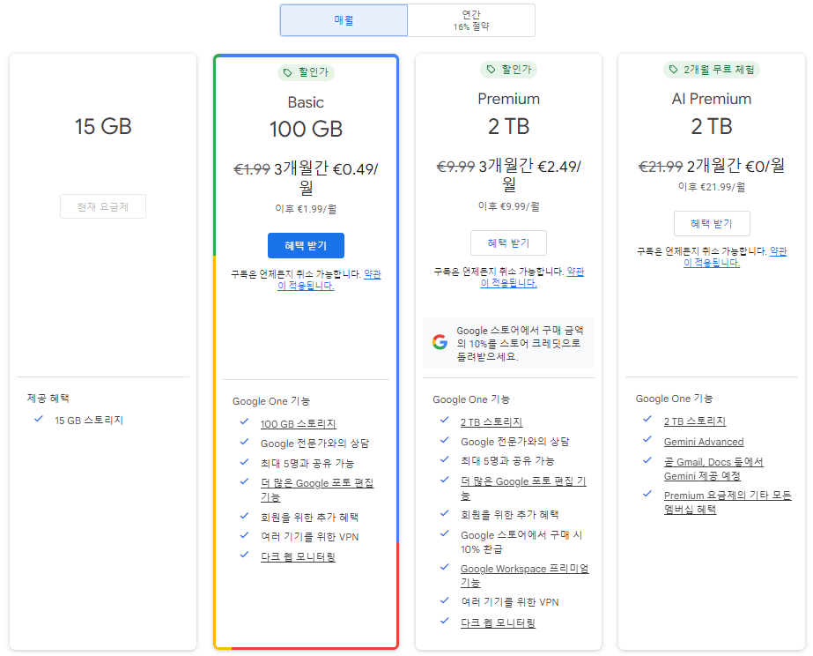Click the €1.99 strikethrough price
This screenshot has height=656, width=813.
252,169
